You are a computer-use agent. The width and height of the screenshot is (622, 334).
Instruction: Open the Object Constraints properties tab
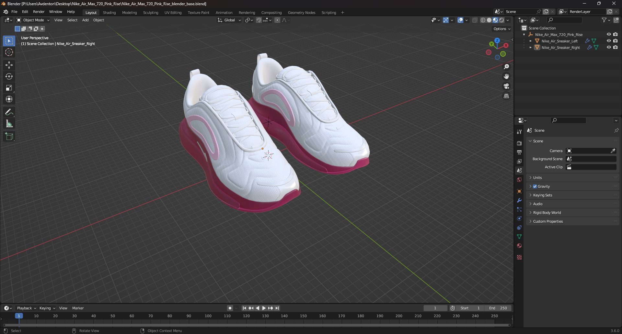click(x=519, y=228)
